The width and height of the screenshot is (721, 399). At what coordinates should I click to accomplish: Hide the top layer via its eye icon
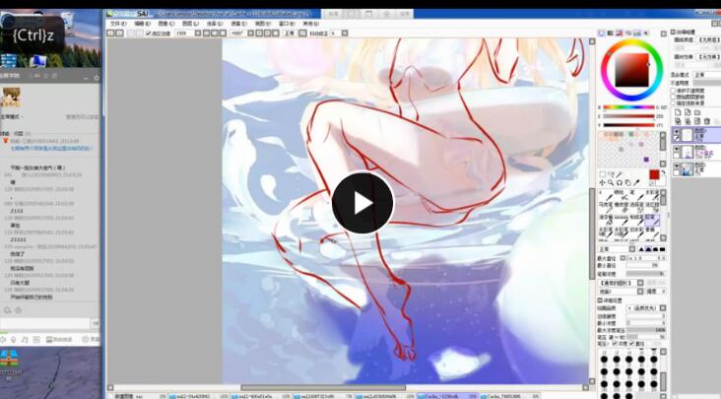[677, 131]
